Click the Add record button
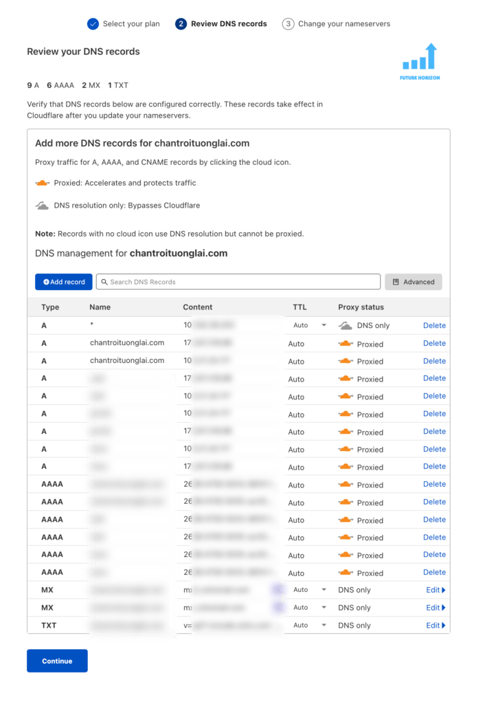Viewport: 485px width, 704px height. click(x=64, y=282)
